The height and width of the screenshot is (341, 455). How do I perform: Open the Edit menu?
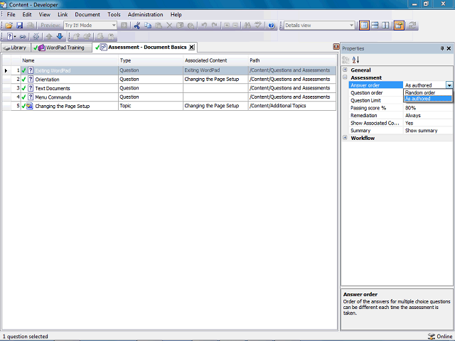(27, 14)
